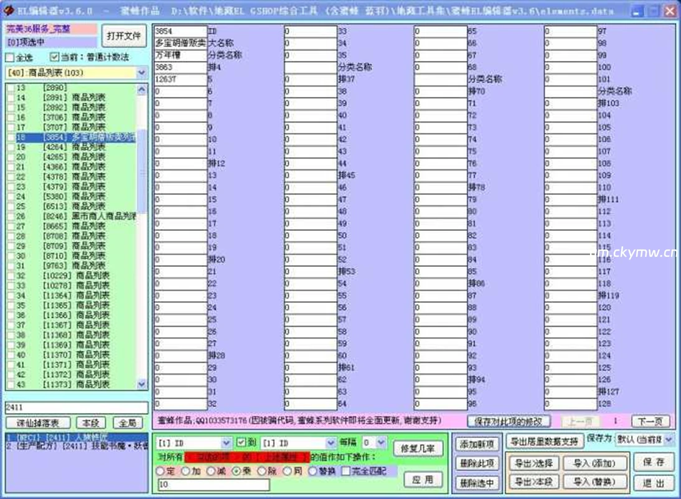
Task: Click the field labeled 排4 with 3863
Action: (181, 67)
